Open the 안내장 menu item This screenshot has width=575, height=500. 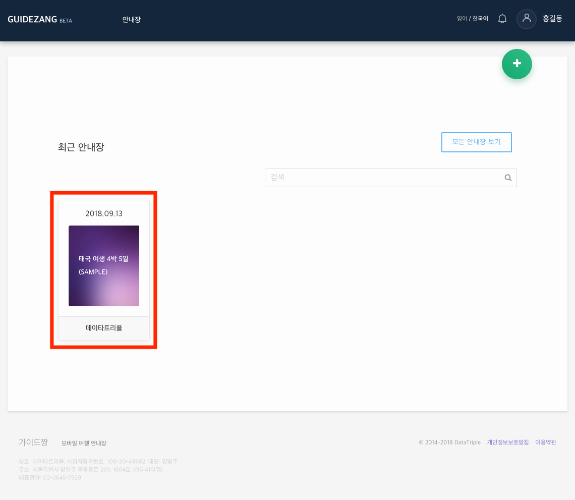(x=131, y=20)
